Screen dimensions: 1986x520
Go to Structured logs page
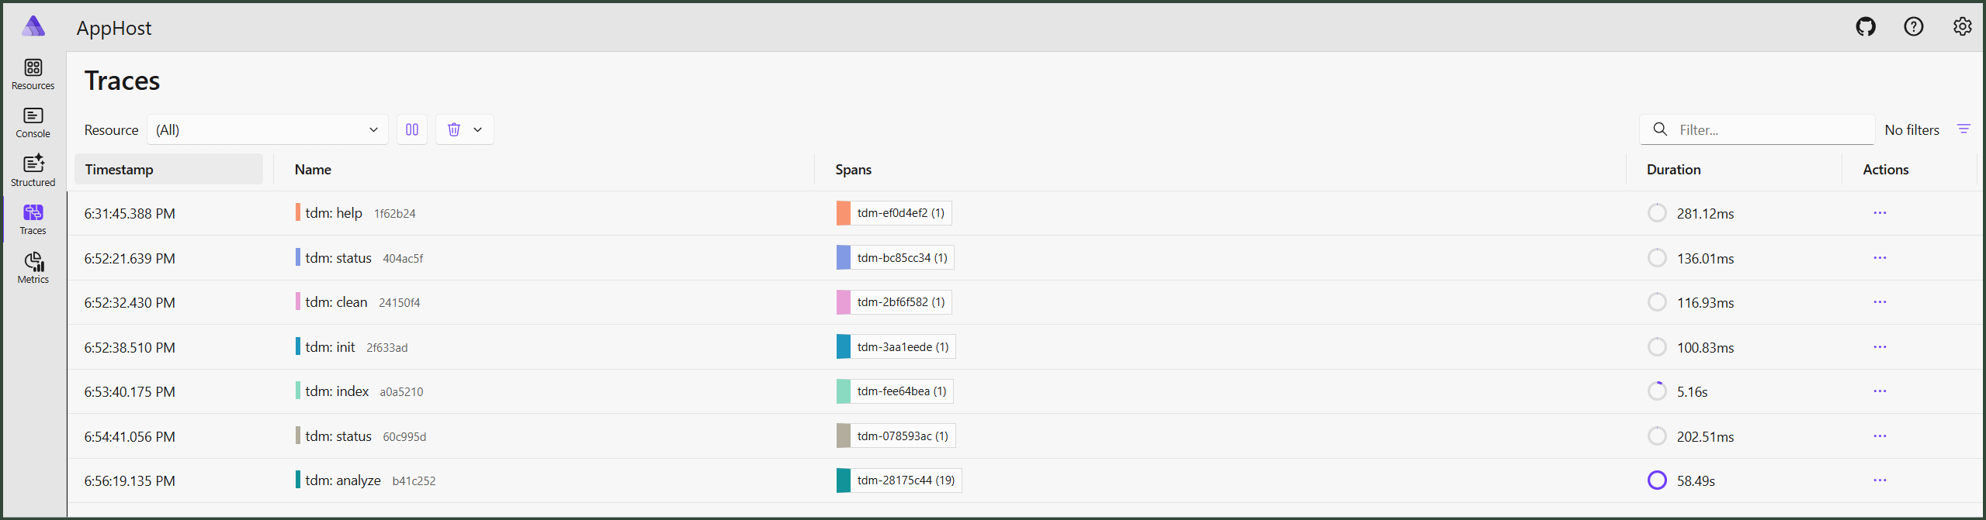coord(33,171)
